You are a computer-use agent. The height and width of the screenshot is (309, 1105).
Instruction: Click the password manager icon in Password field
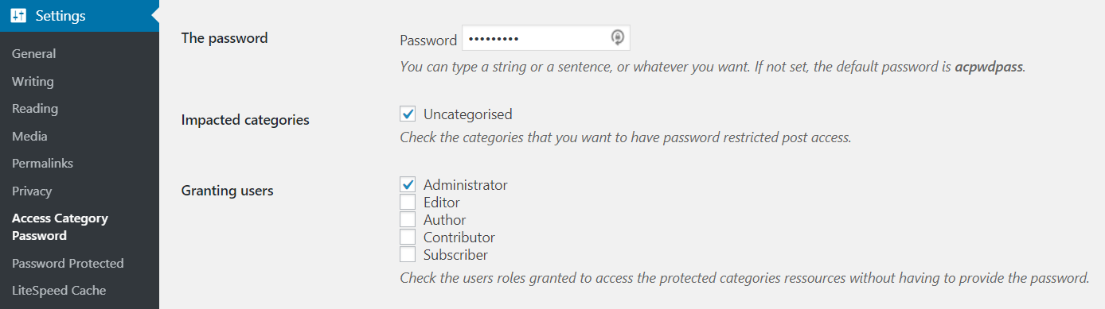pos(618,37)
